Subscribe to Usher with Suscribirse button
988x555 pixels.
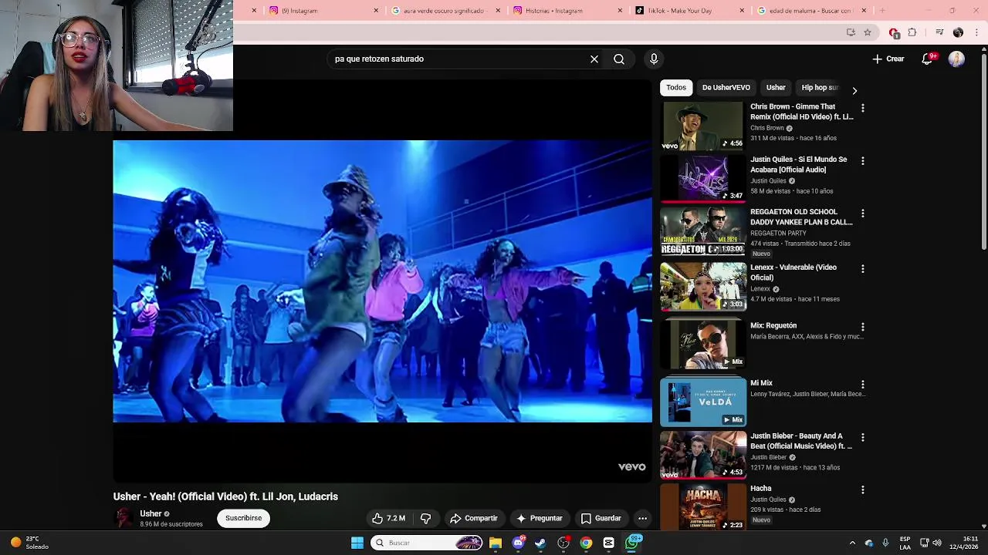(244, 518)
